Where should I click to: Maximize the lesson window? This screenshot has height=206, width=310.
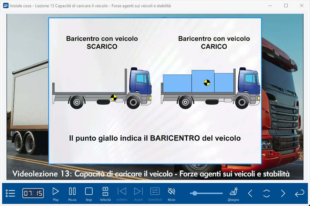point(286,5)
